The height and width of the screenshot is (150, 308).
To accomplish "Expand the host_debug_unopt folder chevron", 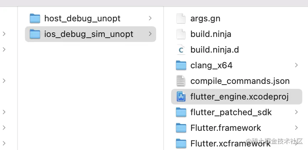I will (150, 18).
